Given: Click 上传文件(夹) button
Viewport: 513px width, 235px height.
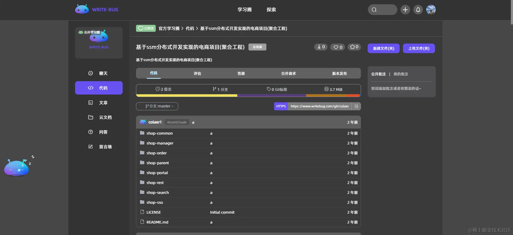Looking at the screenshot, I should [x=419, y=48].
